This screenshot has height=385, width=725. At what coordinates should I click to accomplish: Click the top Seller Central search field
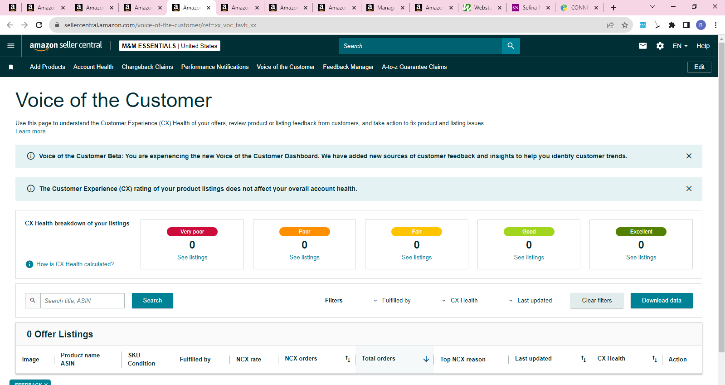[x=420, y=46]
